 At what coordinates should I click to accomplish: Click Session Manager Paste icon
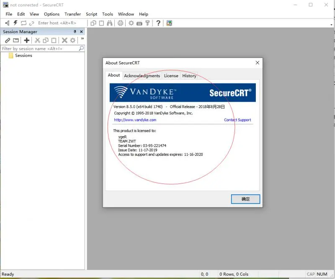pyautogui.click(x=54, y=40)
